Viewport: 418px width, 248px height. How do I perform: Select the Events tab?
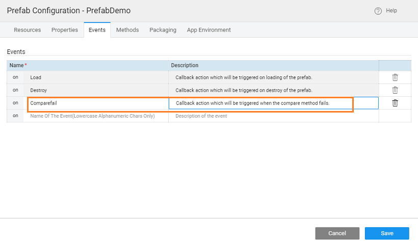97,30
